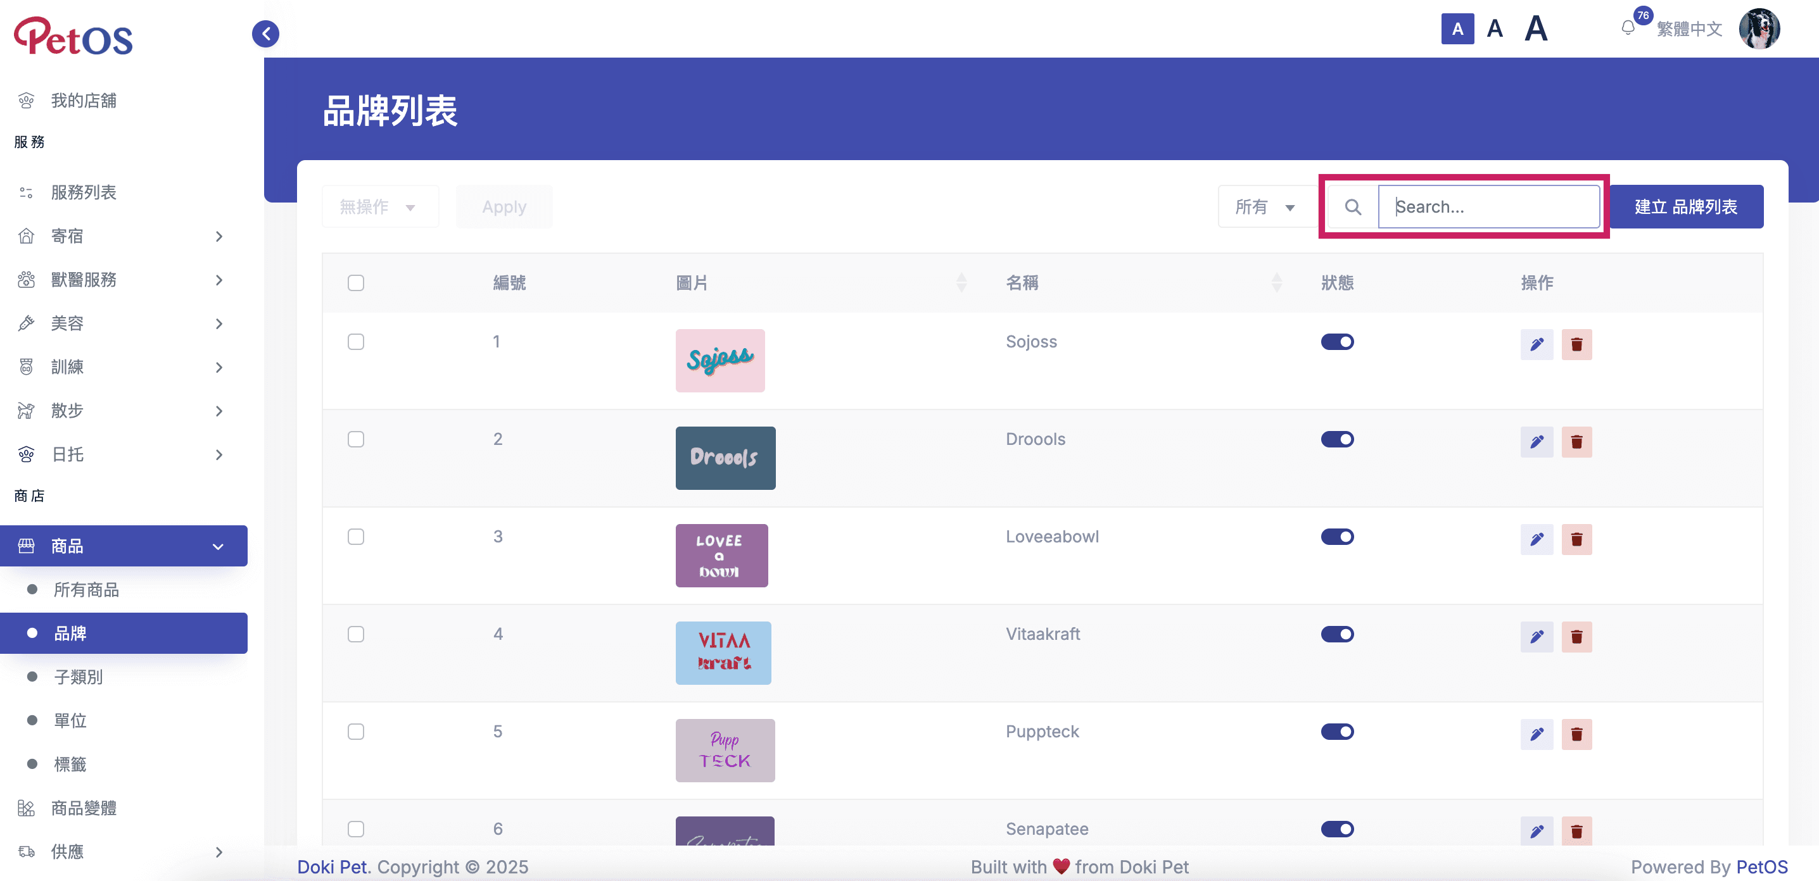Edit the Sojoss brand pencil icon
This screenshot has width=1819, height=881.
1537,344
